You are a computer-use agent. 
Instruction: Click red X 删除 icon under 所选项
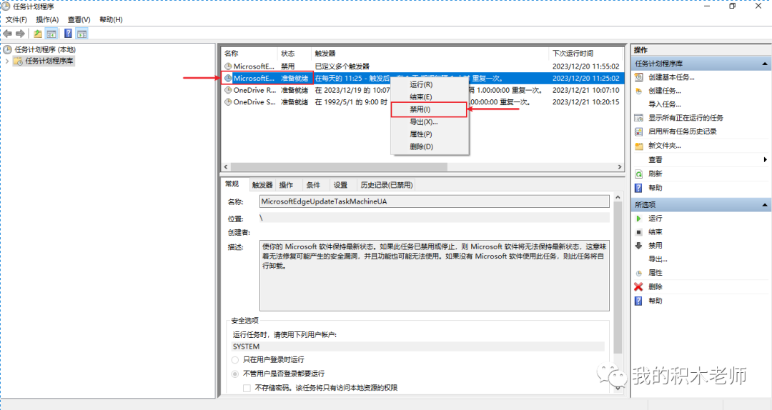638,287
